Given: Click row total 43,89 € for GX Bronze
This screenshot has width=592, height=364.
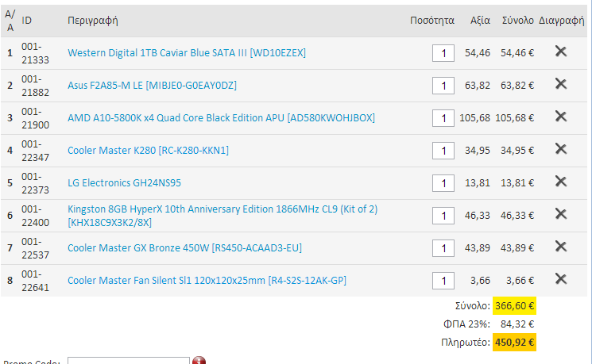Looking at the screenshot, I should pyautogui.click(x=517, y=248).
